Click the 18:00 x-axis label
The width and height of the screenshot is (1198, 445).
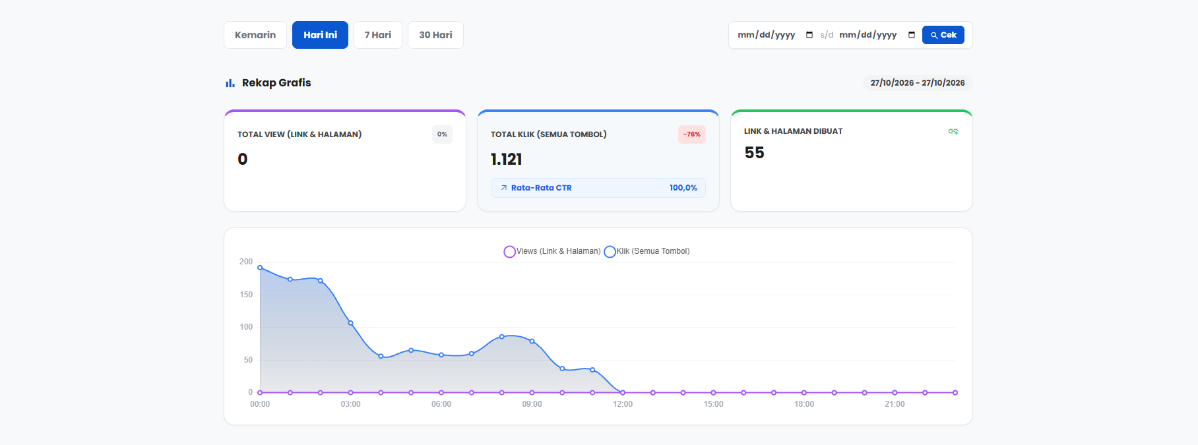[804, 404]
